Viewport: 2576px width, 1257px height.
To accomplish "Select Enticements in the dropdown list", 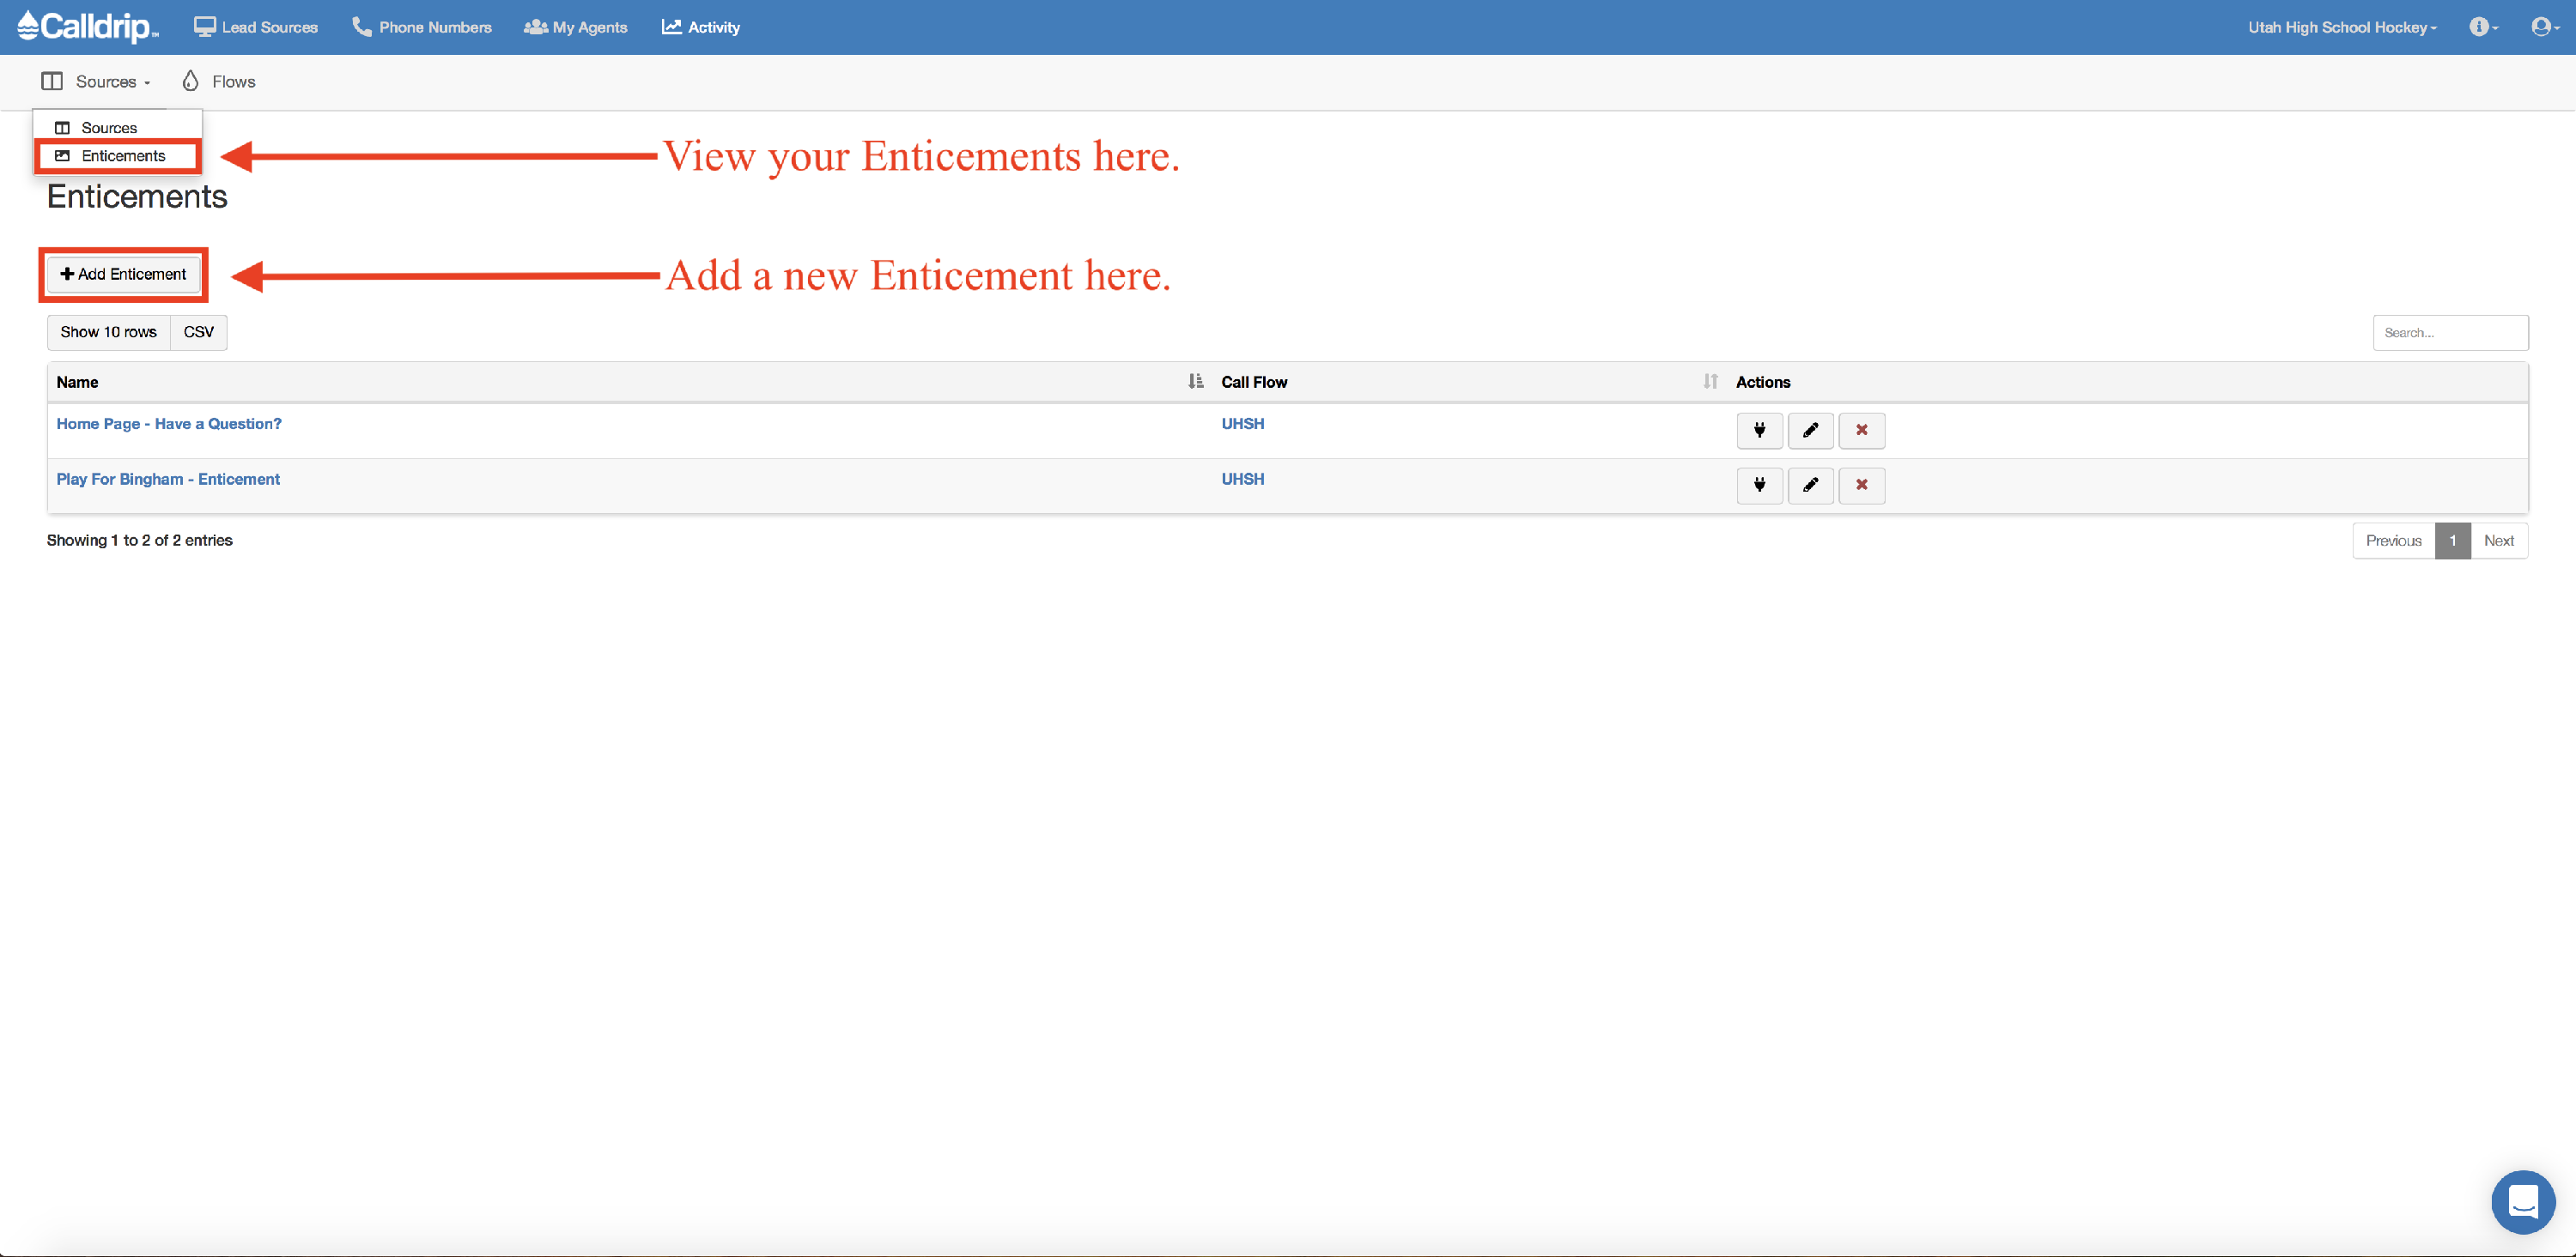I will [118, 156].
